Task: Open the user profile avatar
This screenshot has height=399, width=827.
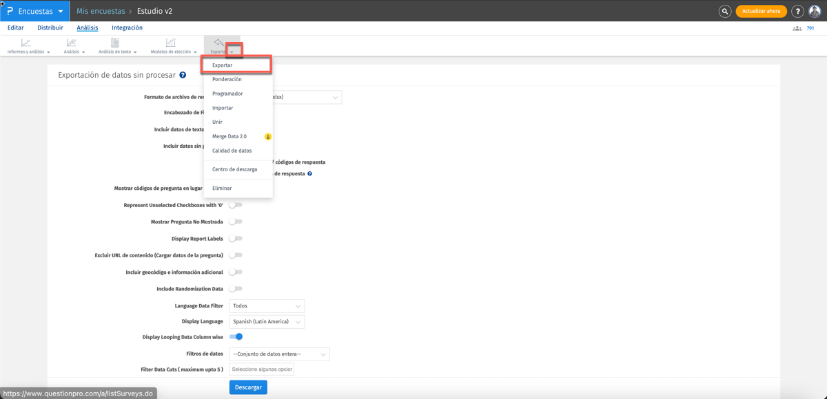Action: (x=815, y=11)
